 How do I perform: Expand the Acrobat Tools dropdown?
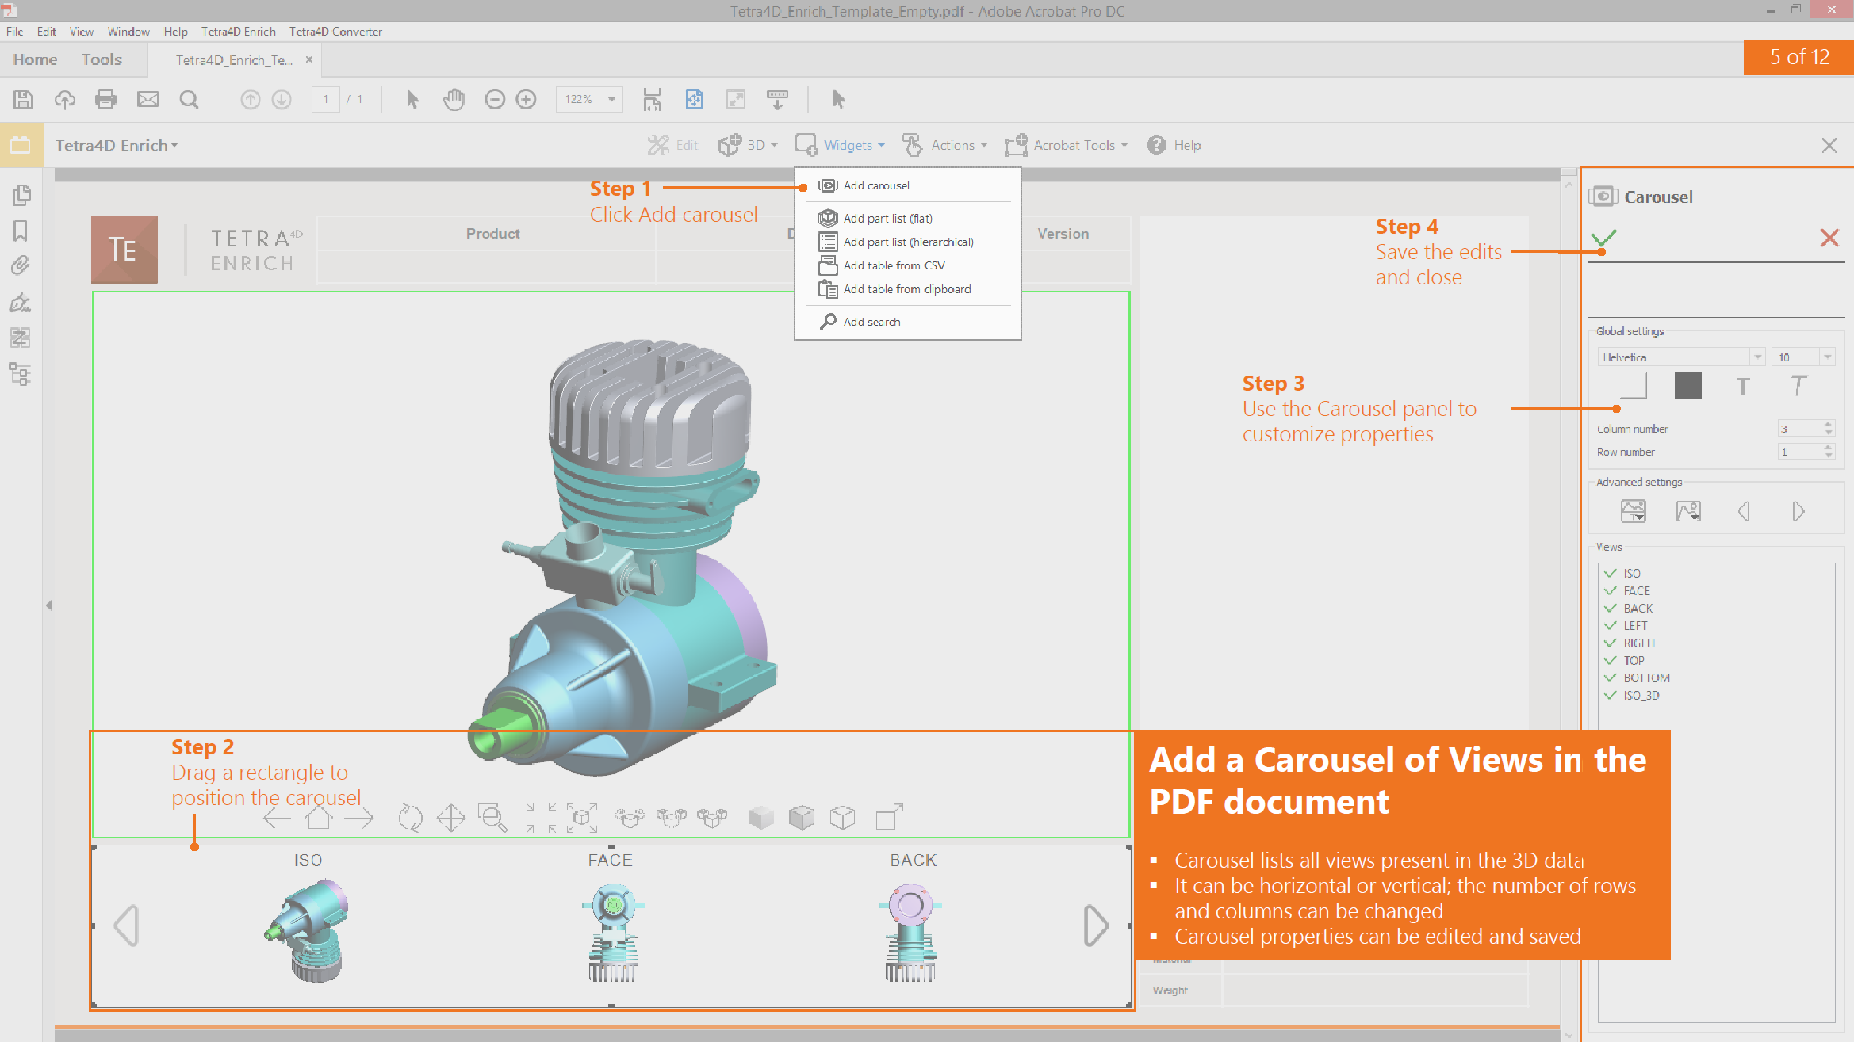pos(1067,145)
